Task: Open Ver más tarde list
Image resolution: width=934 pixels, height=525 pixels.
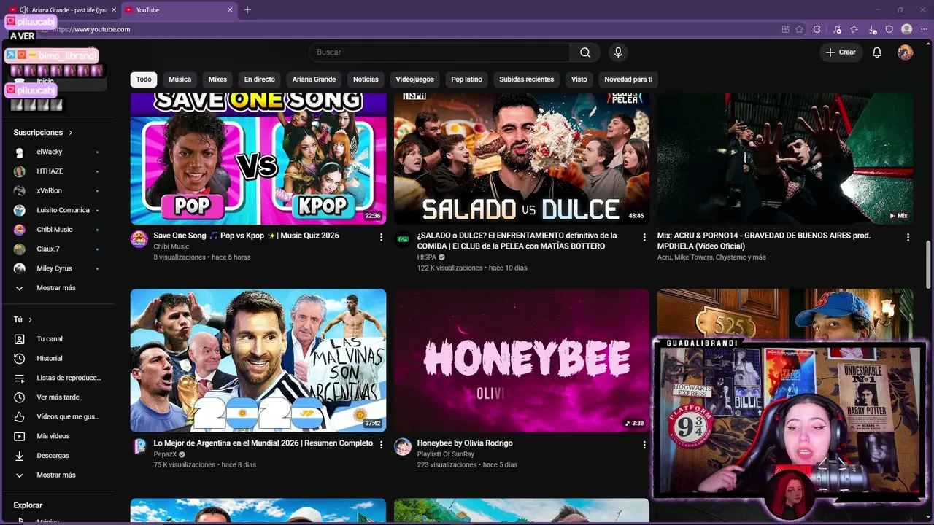Action: pos(56,397)
